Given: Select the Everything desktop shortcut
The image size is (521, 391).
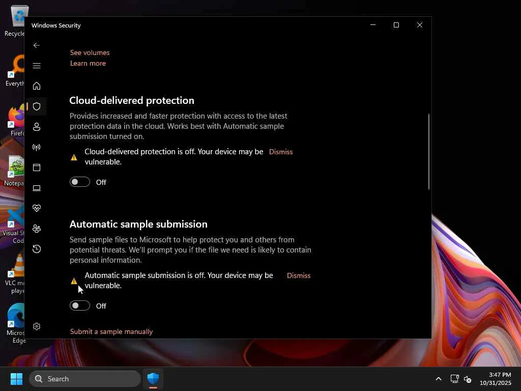Looking at the screenshot, I should pos(15,71).
